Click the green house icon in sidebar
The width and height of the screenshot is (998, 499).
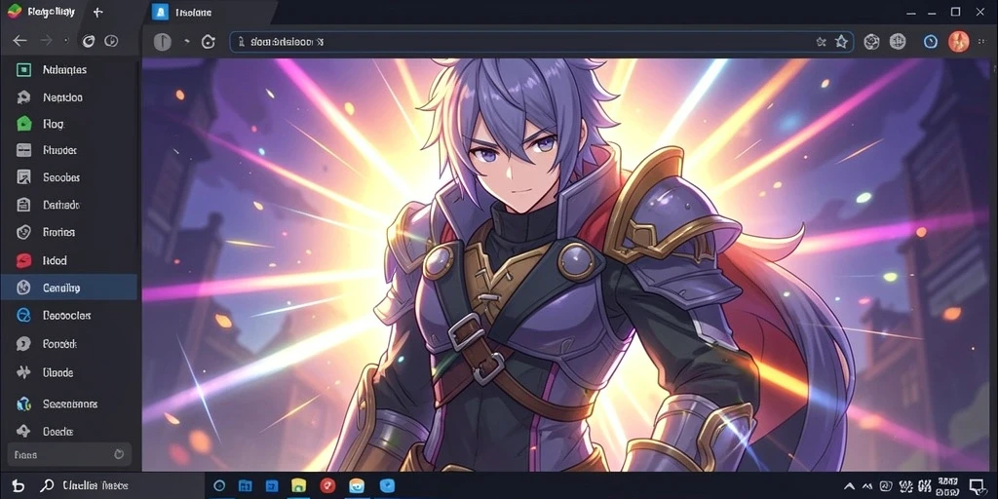23,124
